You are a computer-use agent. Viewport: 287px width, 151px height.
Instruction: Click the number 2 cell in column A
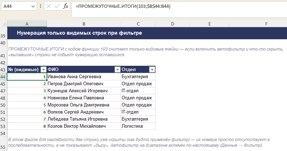click(27, 84)
